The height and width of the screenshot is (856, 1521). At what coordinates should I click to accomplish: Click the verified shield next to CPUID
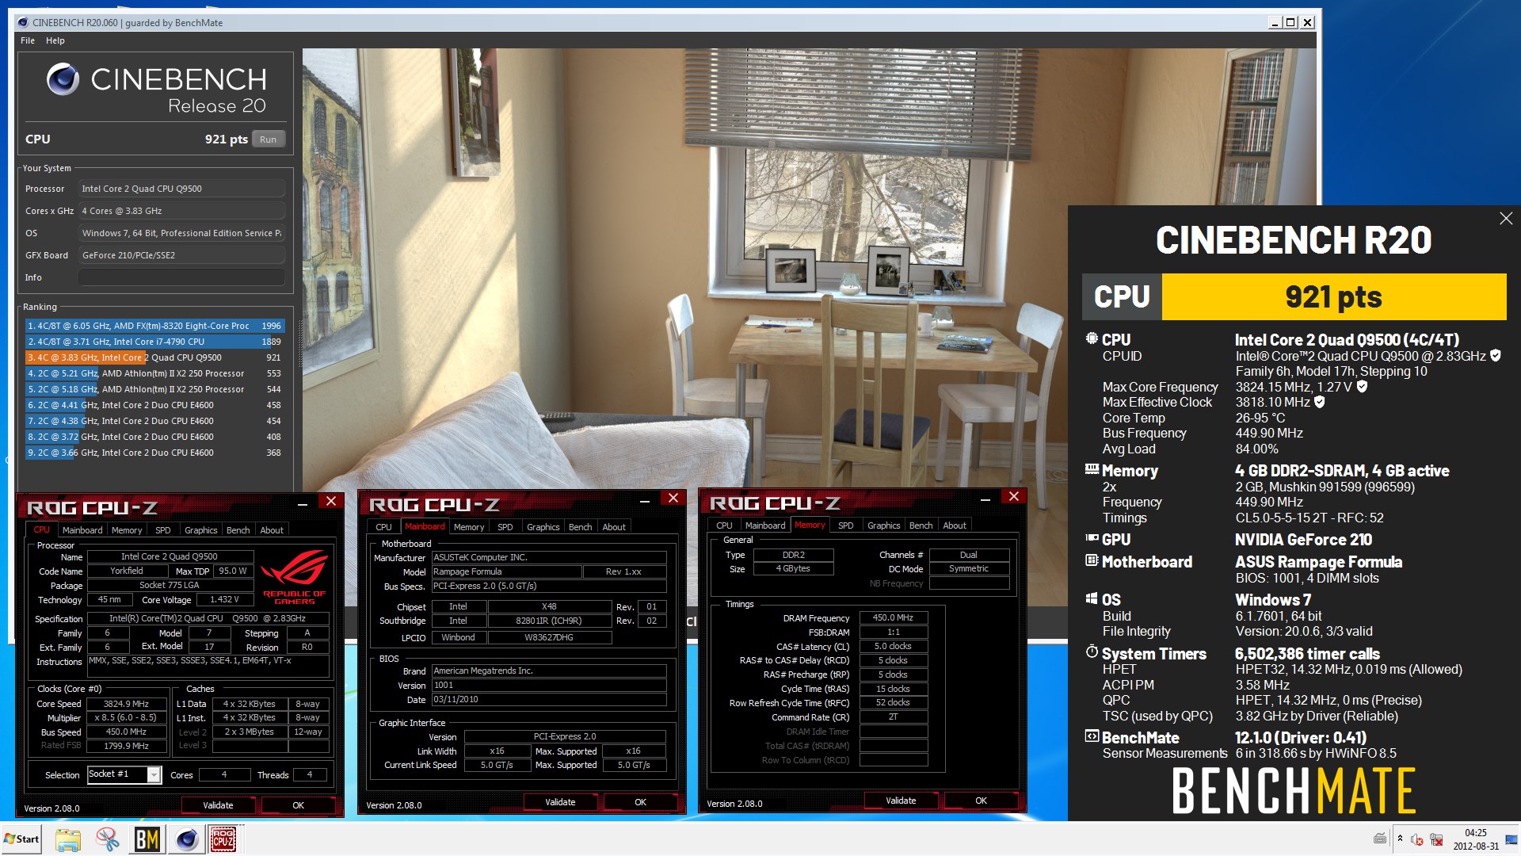tap(1496, 356)
